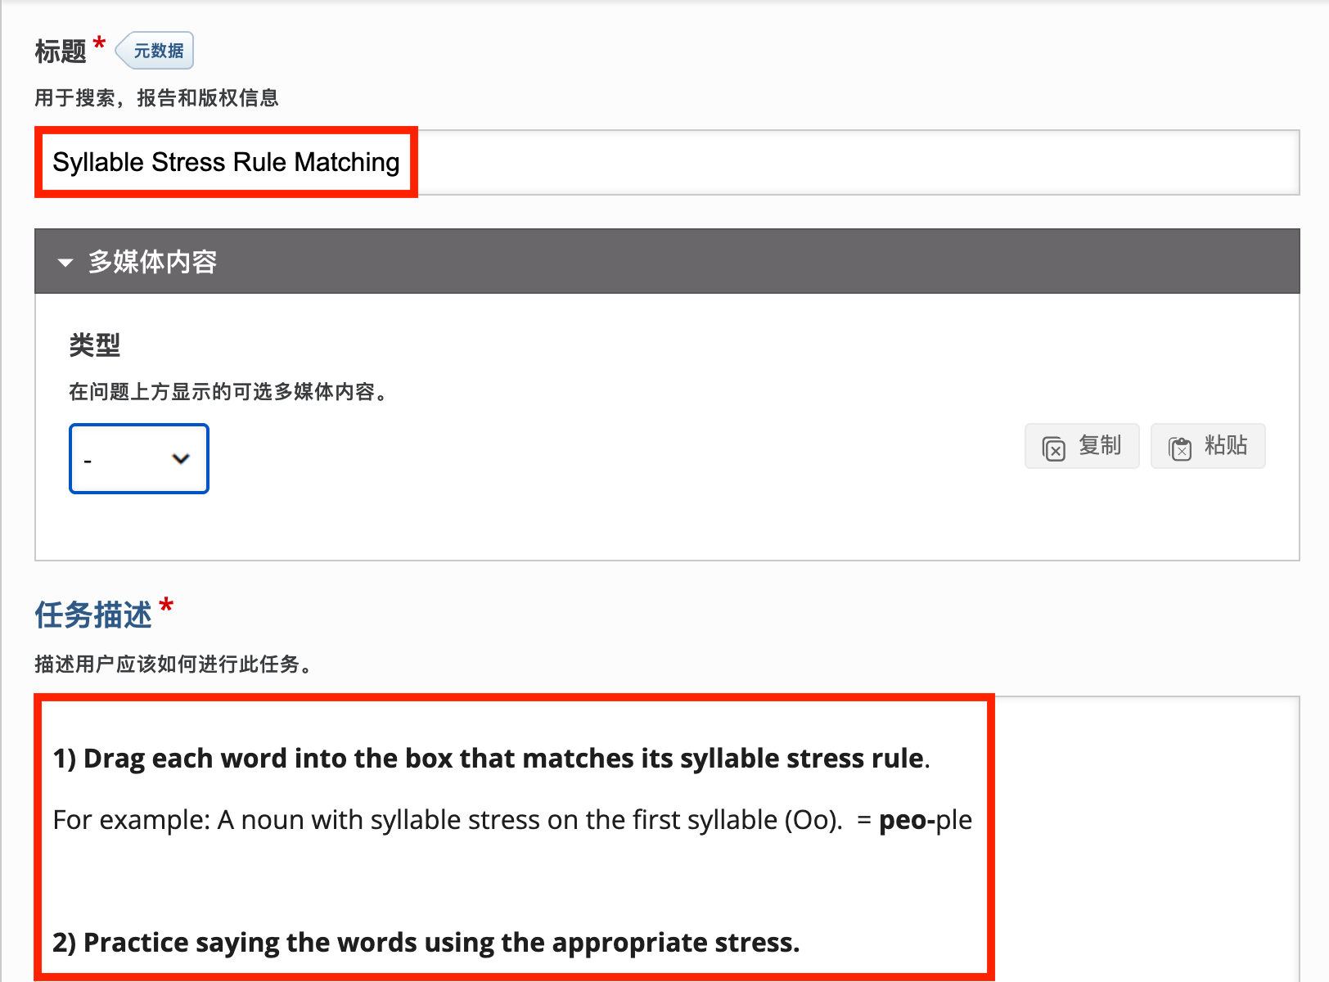Click the 任务描述 heading label

click(92, 615)
